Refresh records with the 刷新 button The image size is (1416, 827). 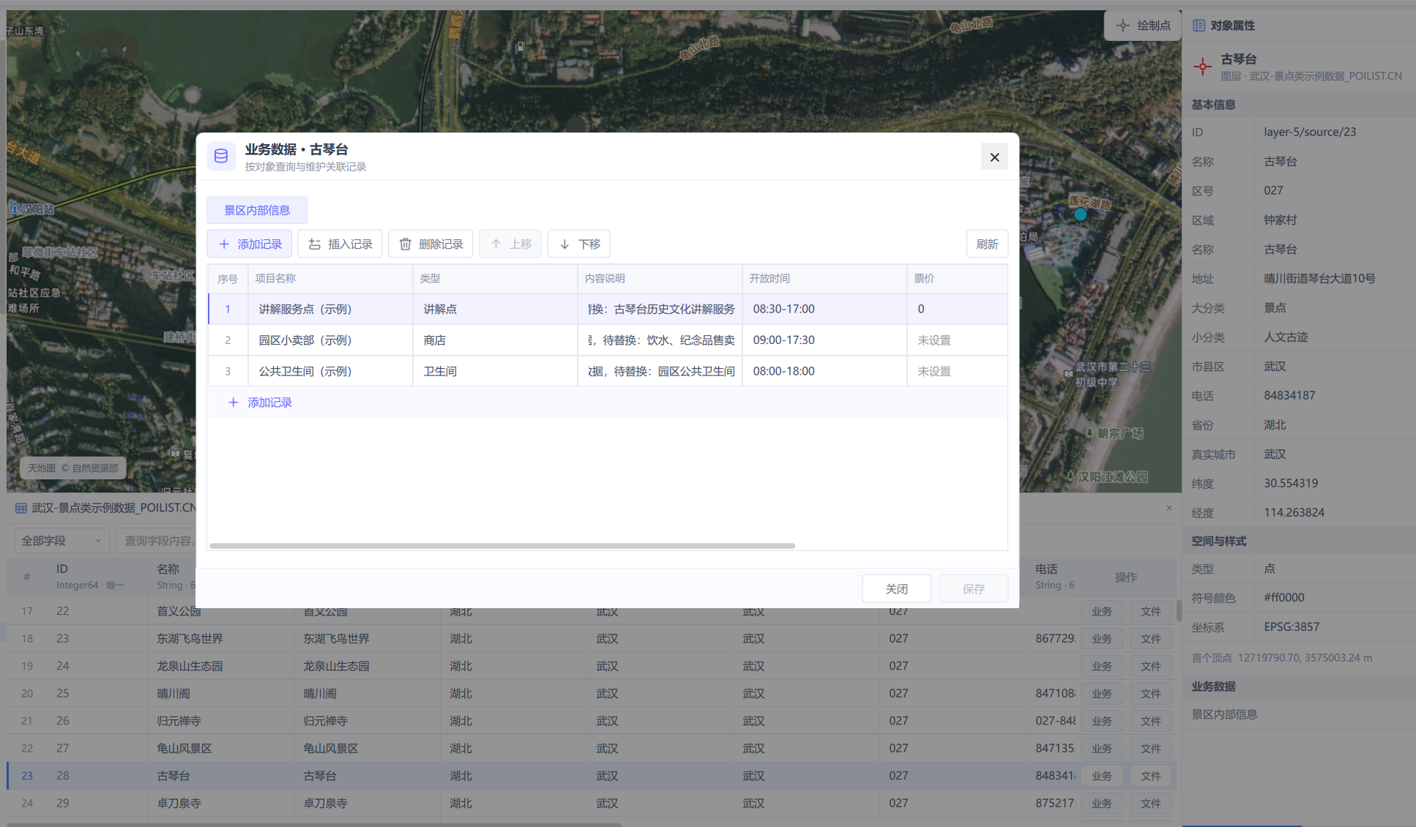pyautogui.click(x=987, y=244)
